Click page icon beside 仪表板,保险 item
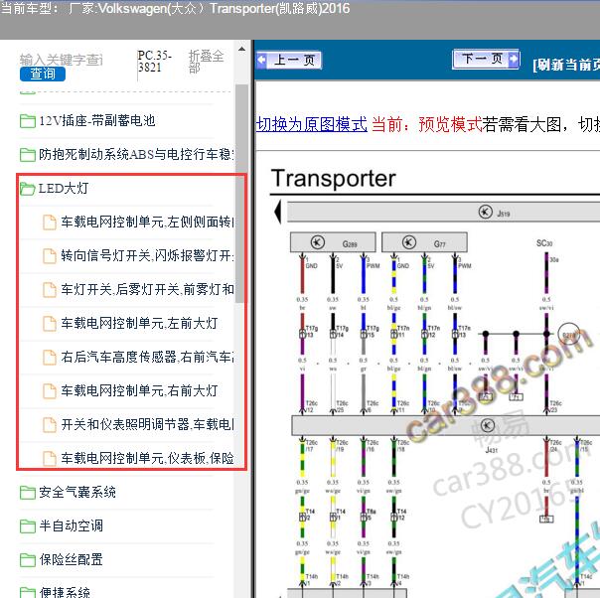The height and width of the screenshot is (598, 600). (50, 458)
